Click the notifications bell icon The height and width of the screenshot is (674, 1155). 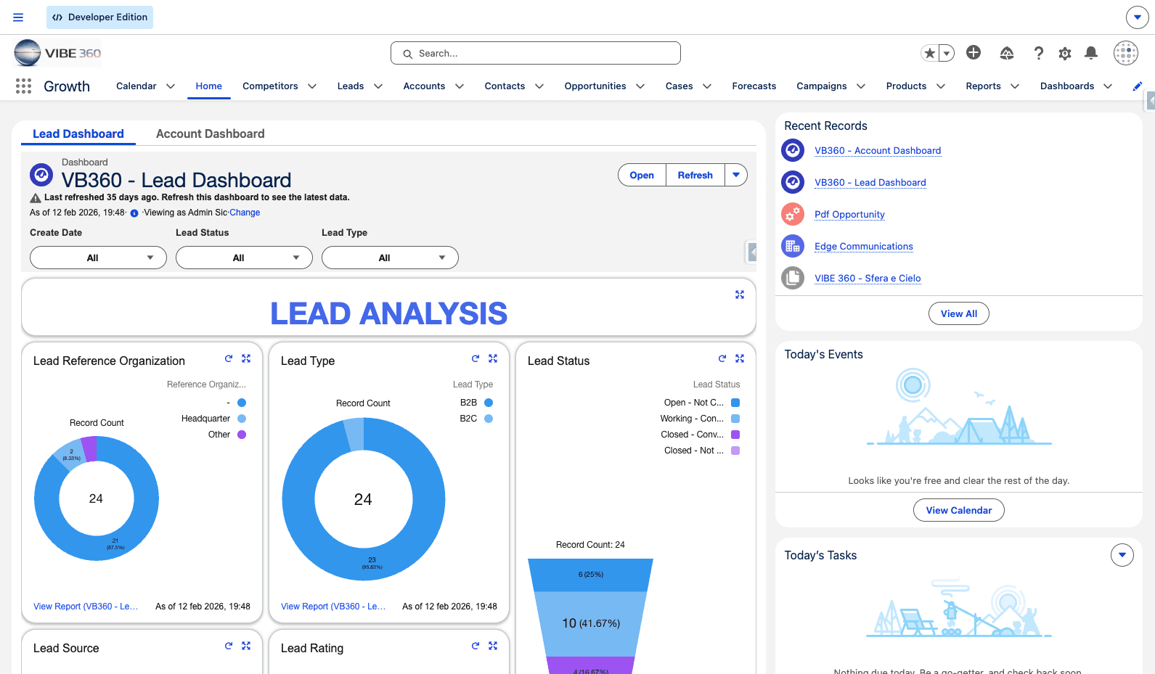(1090, 53)
